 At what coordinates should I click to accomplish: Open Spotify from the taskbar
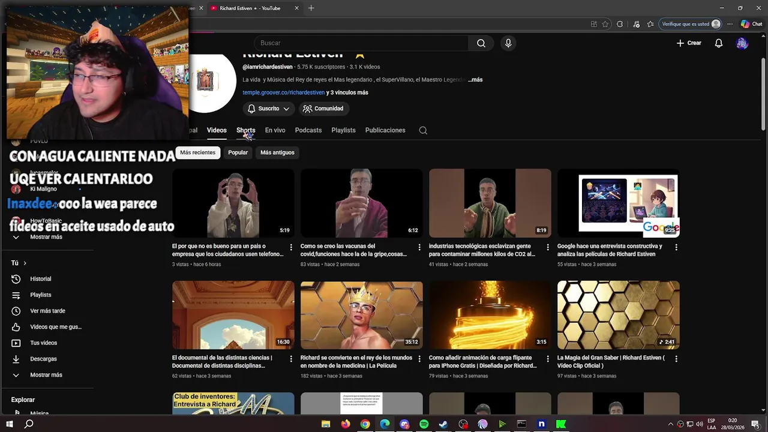(x=424, y=424)
